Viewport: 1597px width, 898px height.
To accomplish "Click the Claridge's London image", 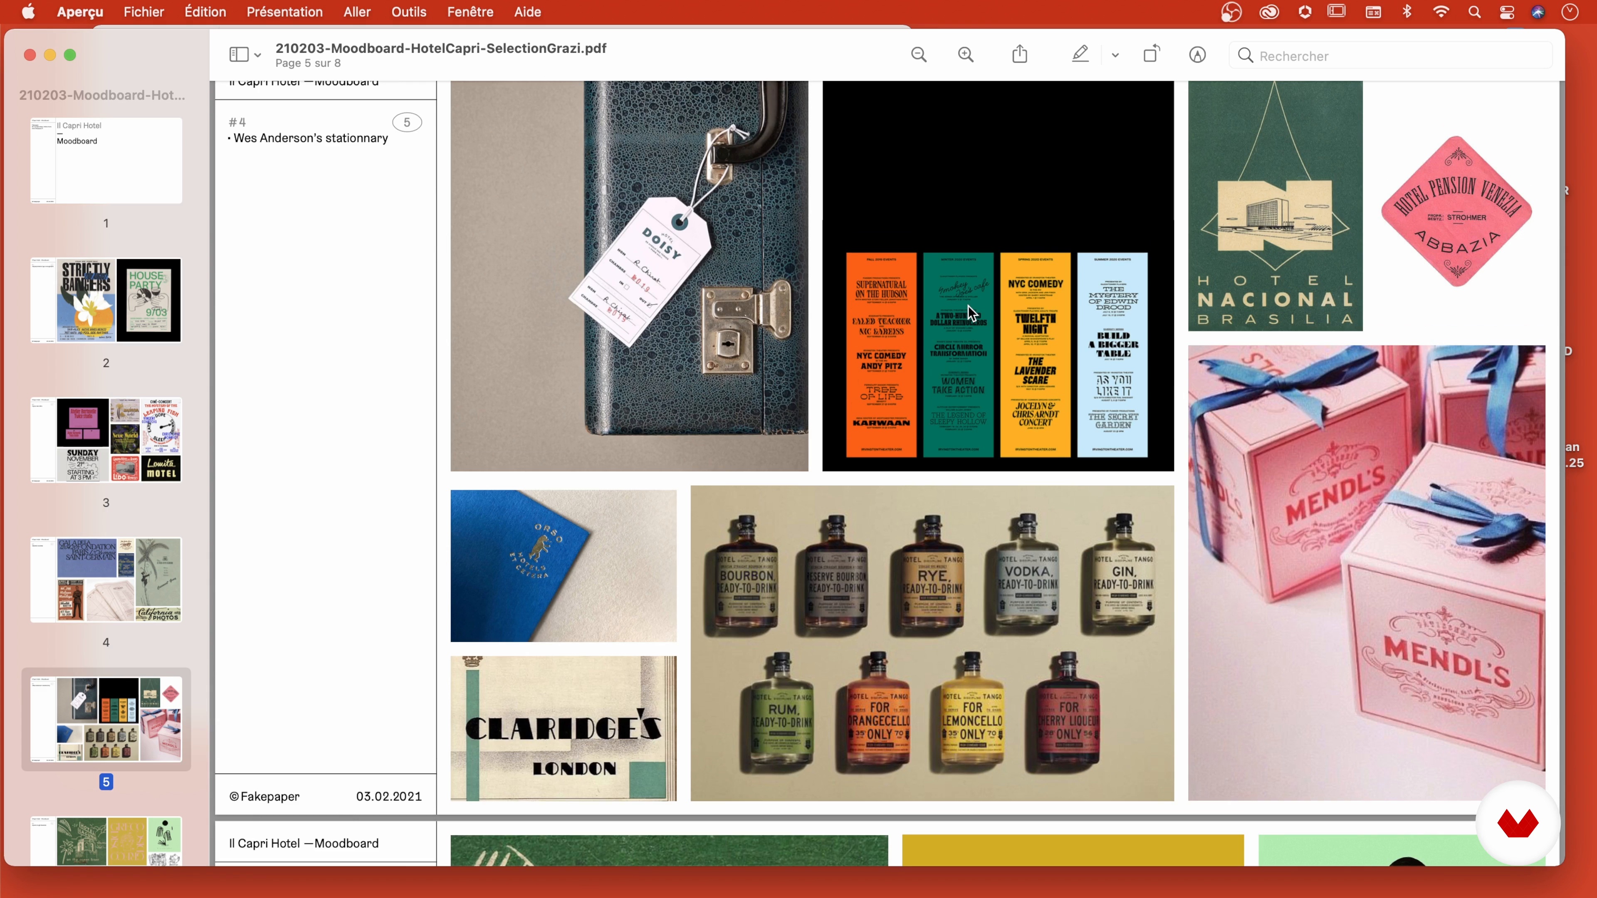I will 564,728.
